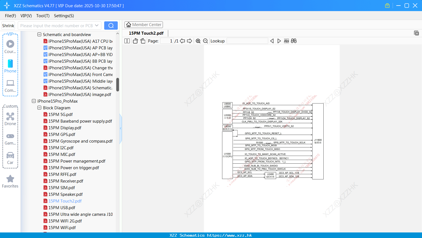
Task: Open 15PM 5G.pdf
Action: (60, 115)
